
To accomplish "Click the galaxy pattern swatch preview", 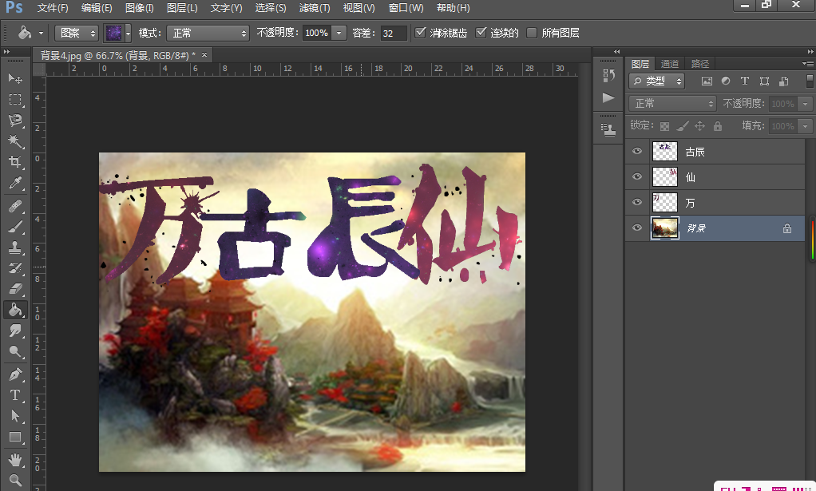I will [113, 34].
